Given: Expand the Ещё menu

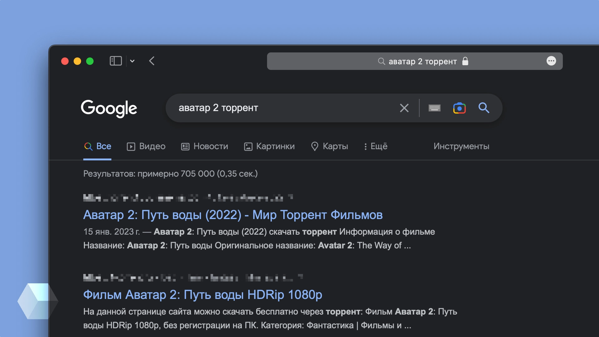Looking at the screenshot, I should [x=376, y=146].
